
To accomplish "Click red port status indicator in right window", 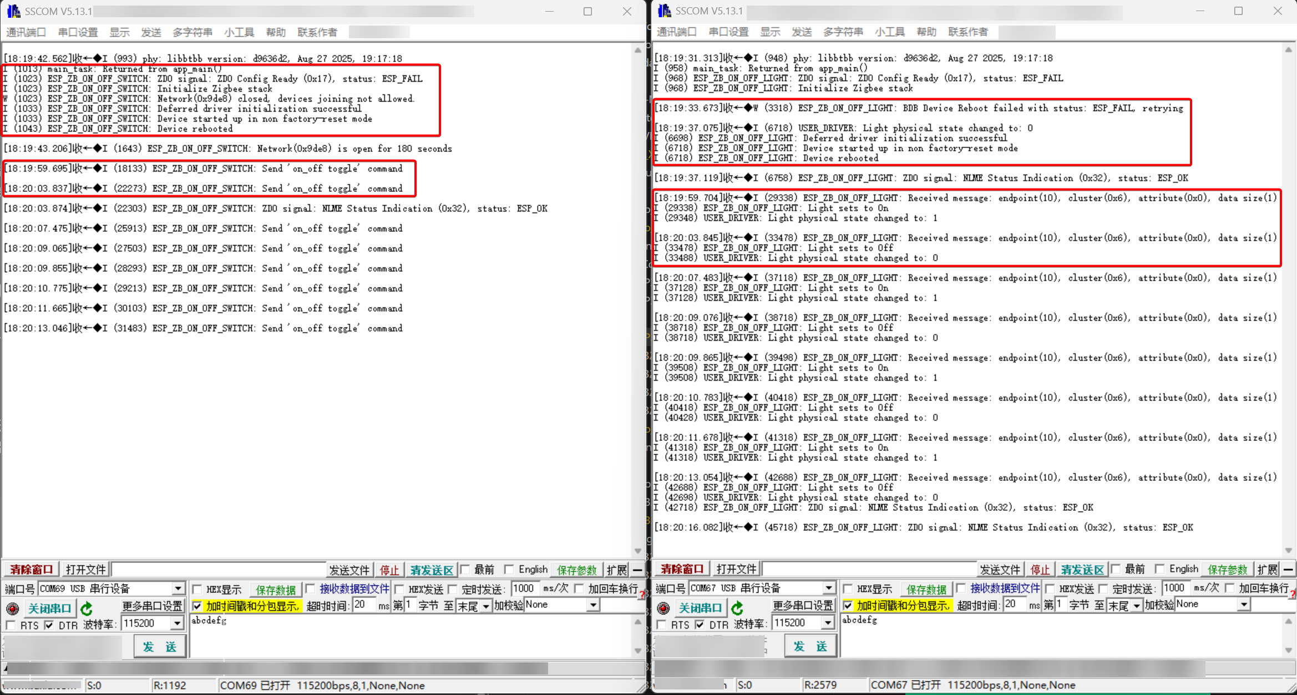I will pyautogui.click(x=663, y=608).
